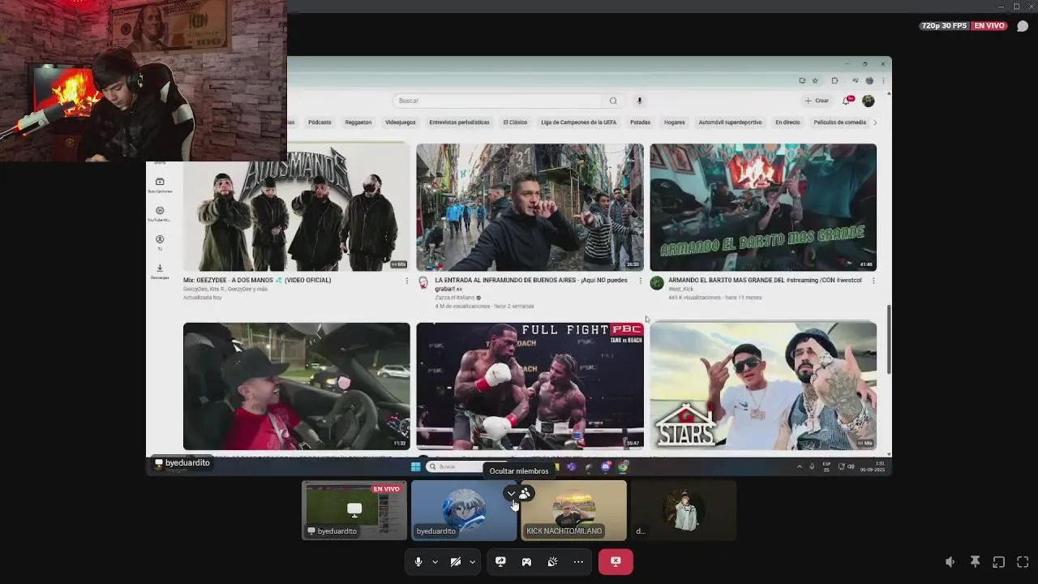This screenshot has height=584, width=1038.
Task: Mute the microphone in call controls
Action: tap(418, 561)
